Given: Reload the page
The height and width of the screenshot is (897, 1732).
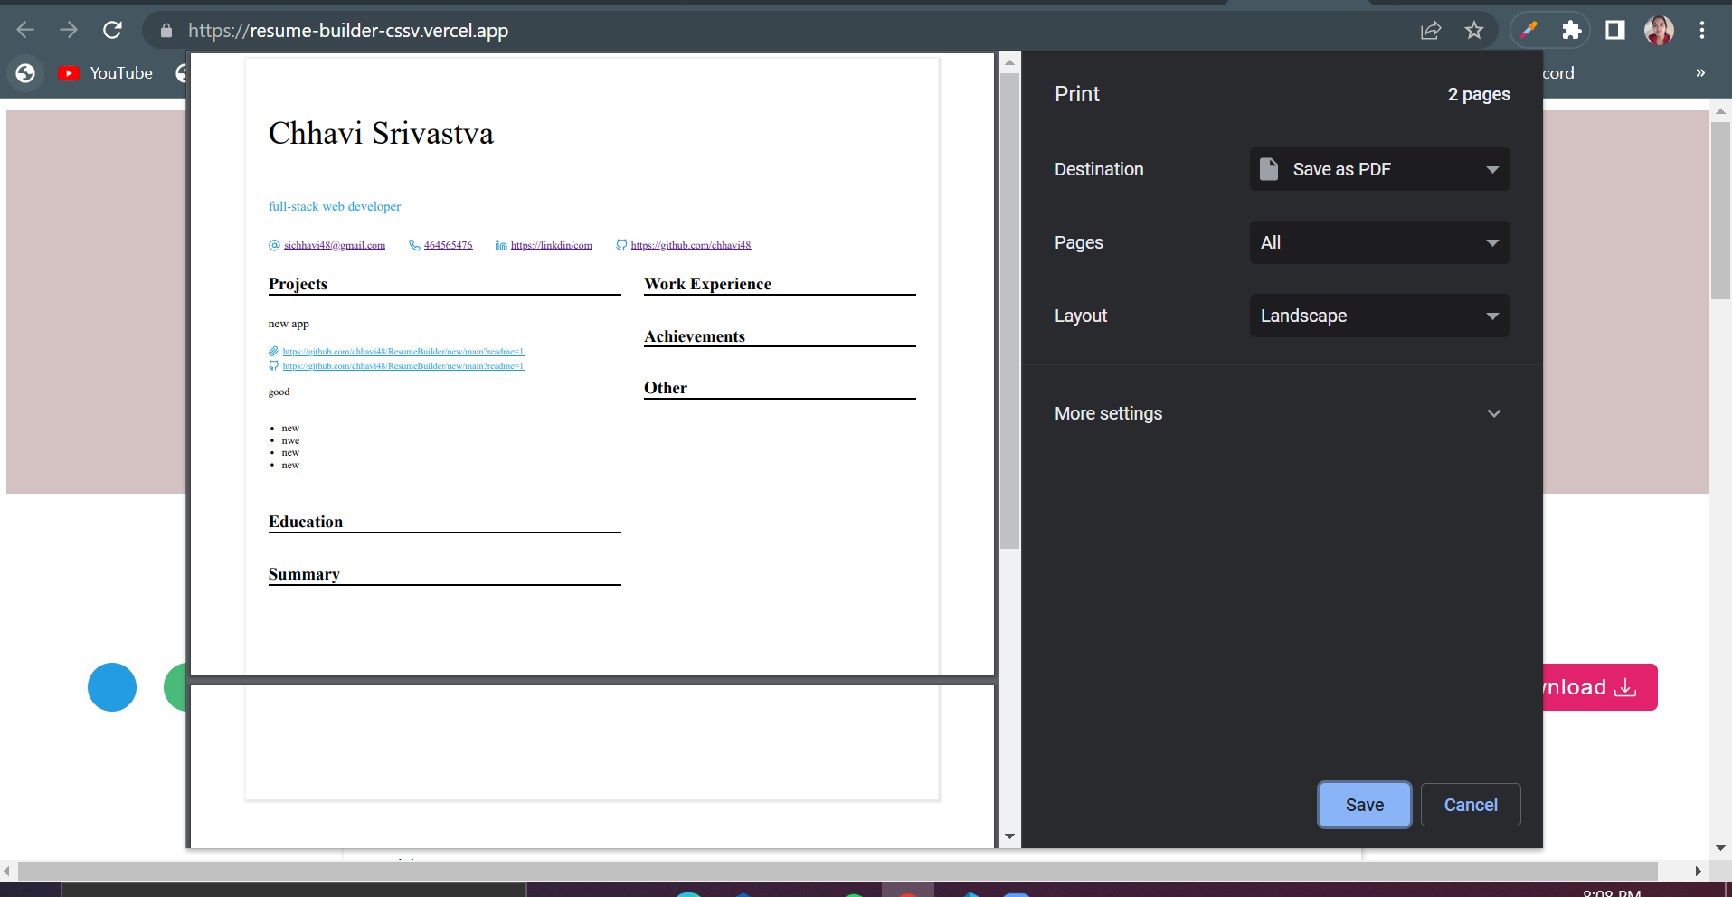Looking at the screenshot, I should (112, 30).
